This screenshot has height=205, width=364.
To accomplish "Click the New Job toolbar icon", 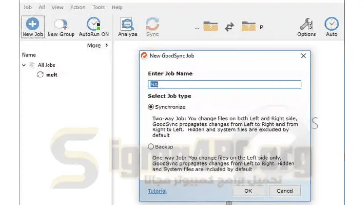I will tap(33, 25).
